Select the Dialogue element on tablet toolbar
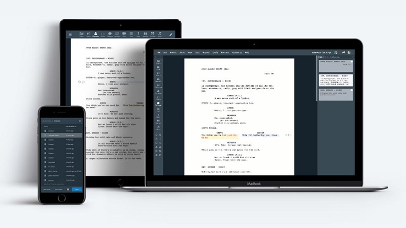This screenshot has width=406, height=228. pos(110,34)
